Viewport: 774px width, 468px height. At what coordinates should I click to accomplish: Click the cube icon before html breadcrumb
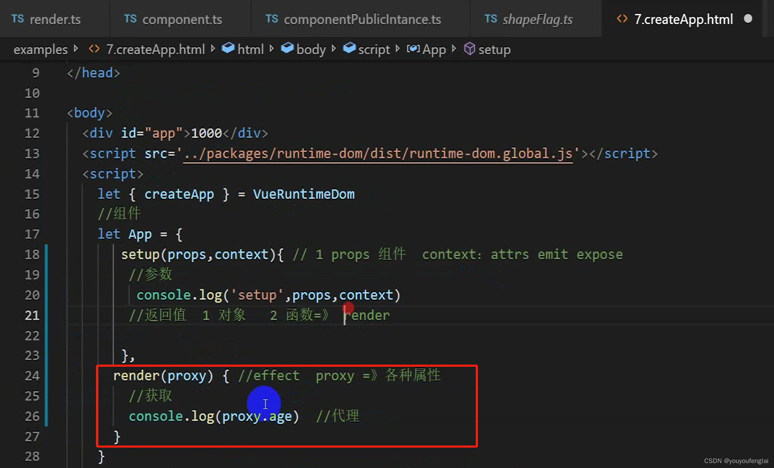click(x=228, y=48)
